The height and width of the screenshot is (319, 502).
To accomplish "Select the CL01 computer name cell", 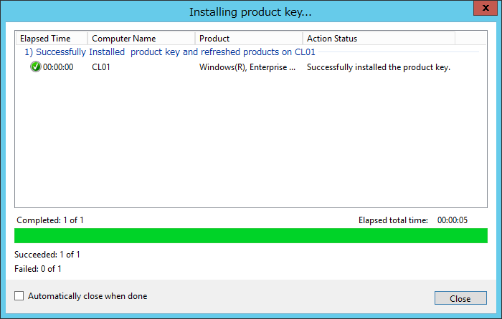I will click(101, 67).
